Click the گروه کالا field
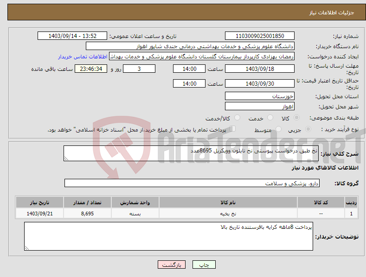 [x=192, y=183]
